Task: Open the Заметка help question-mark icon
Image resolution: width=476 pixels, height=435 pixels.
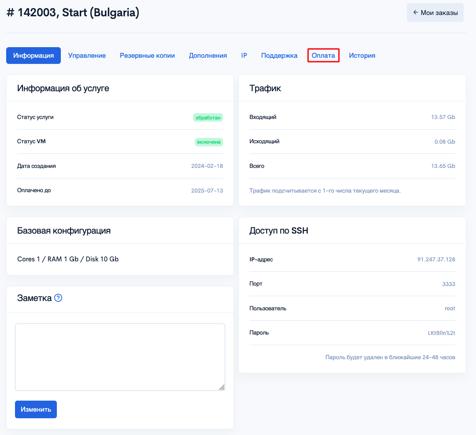Action: (x=58, y=298)
